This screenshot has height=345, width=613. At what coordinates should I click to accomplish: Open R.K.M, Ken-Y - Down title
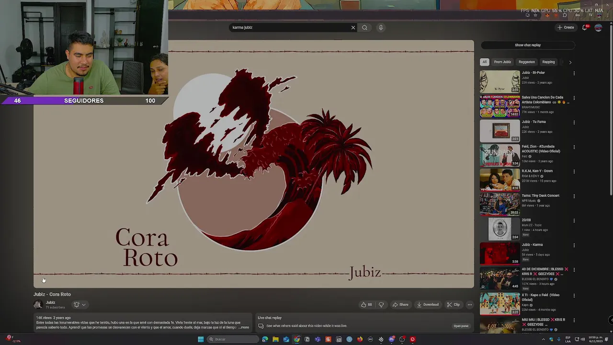tap(537, 171)
